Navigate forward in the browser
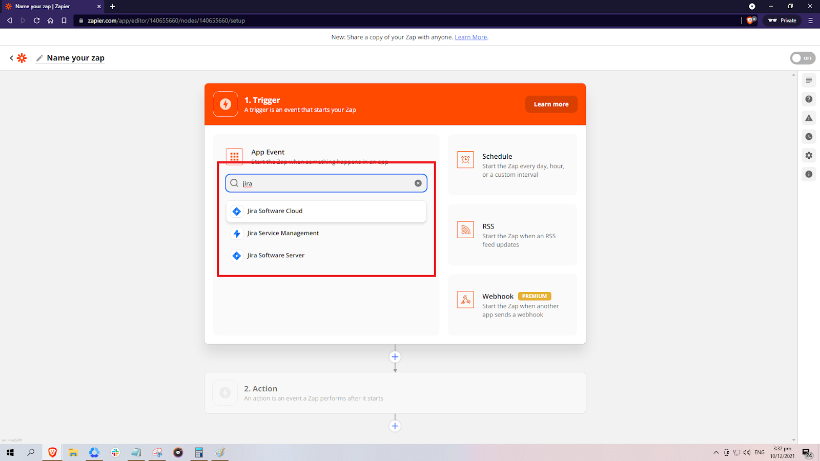 (x=23, y=20)
